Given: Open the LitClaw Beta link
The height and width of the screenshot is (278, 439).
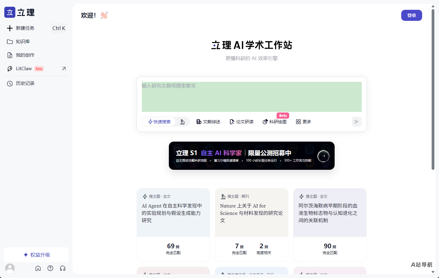Looking at the screenshot, I should pyautogui.click(x=36, y=69).
